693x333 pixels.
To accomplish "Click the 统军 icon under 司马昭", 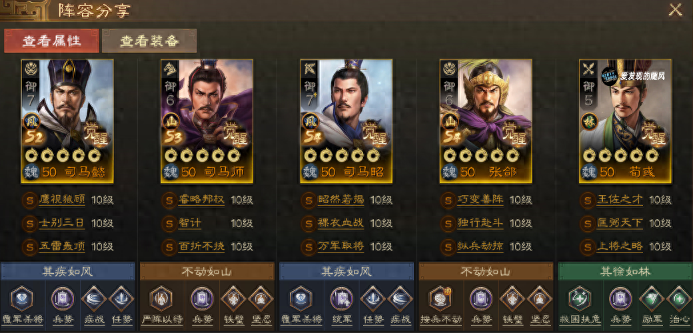I will (x=341, y=298).
